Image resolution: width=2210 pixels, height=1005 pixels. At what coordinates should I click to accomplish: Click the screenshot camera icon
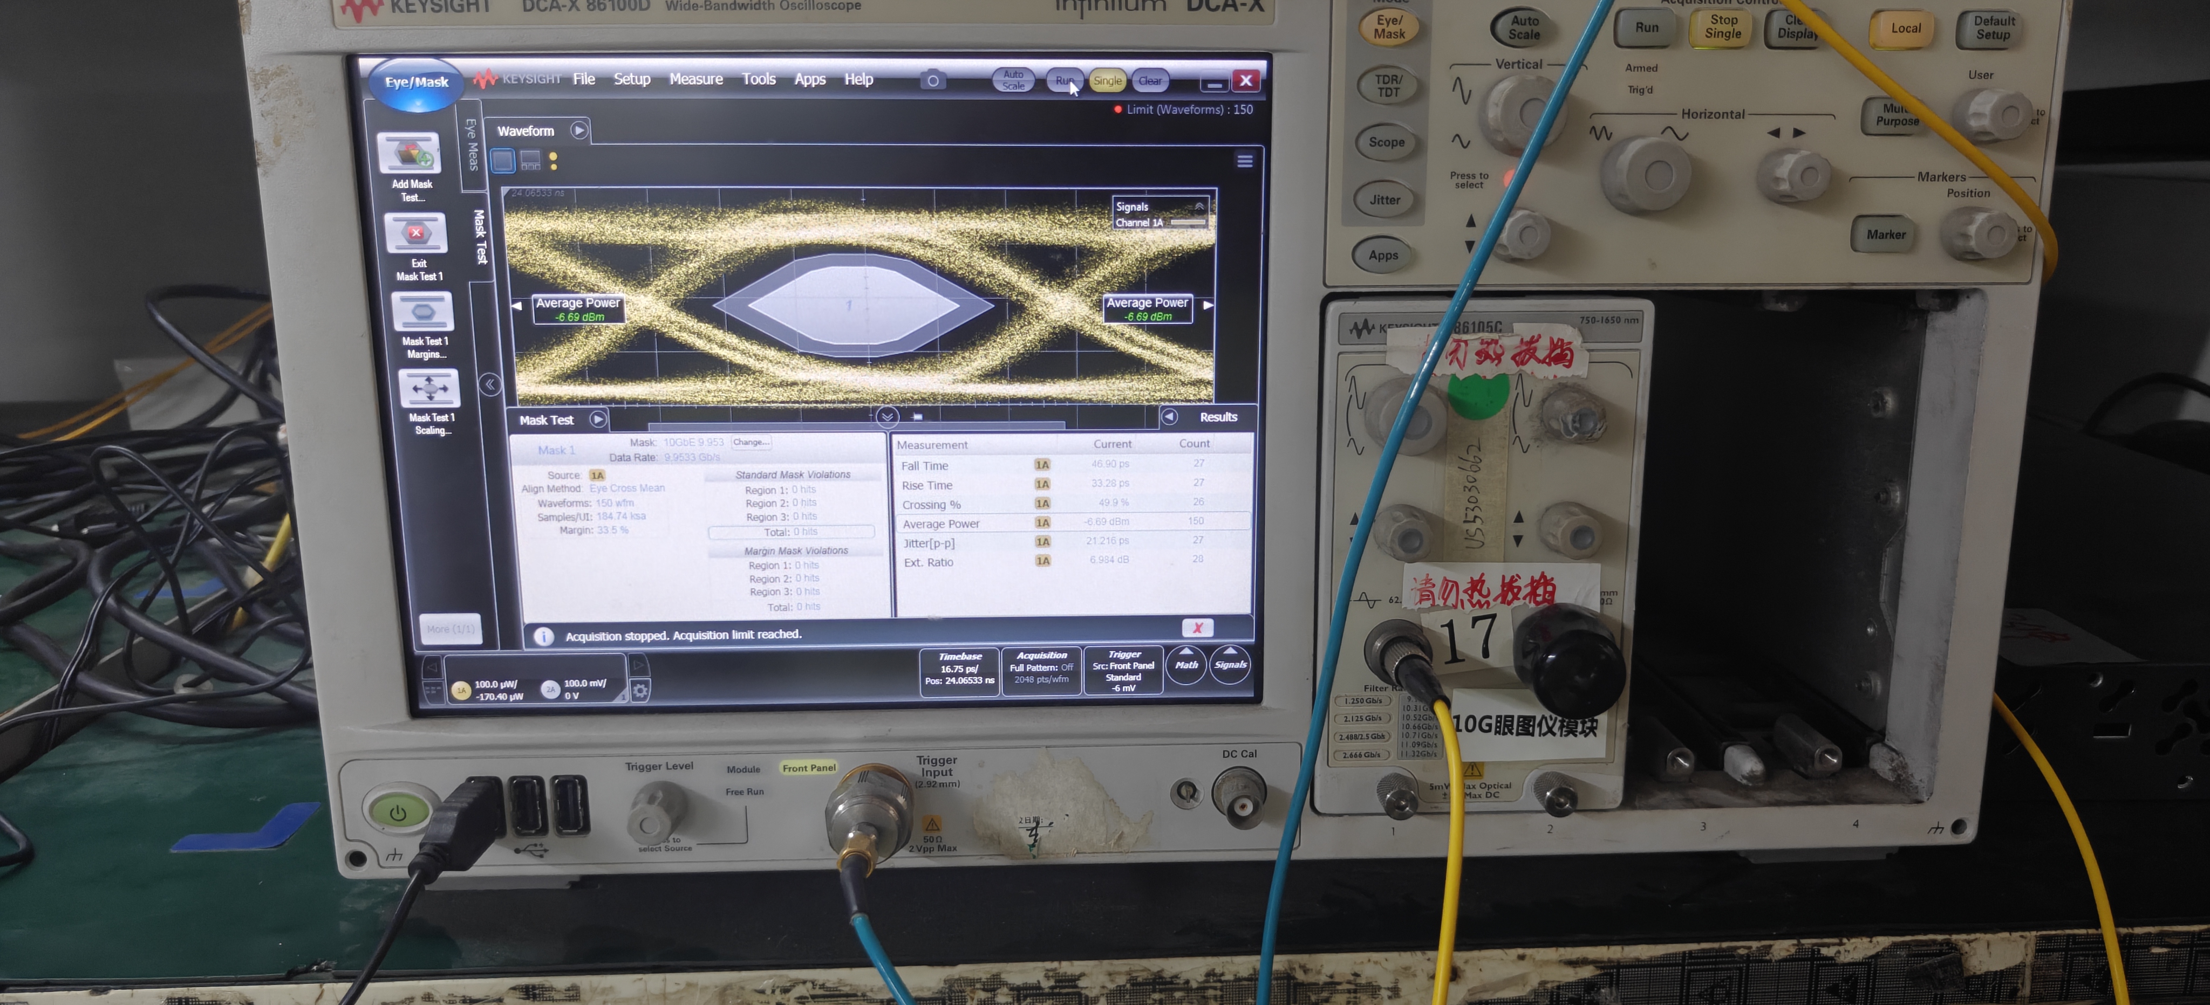pos(932,81)
